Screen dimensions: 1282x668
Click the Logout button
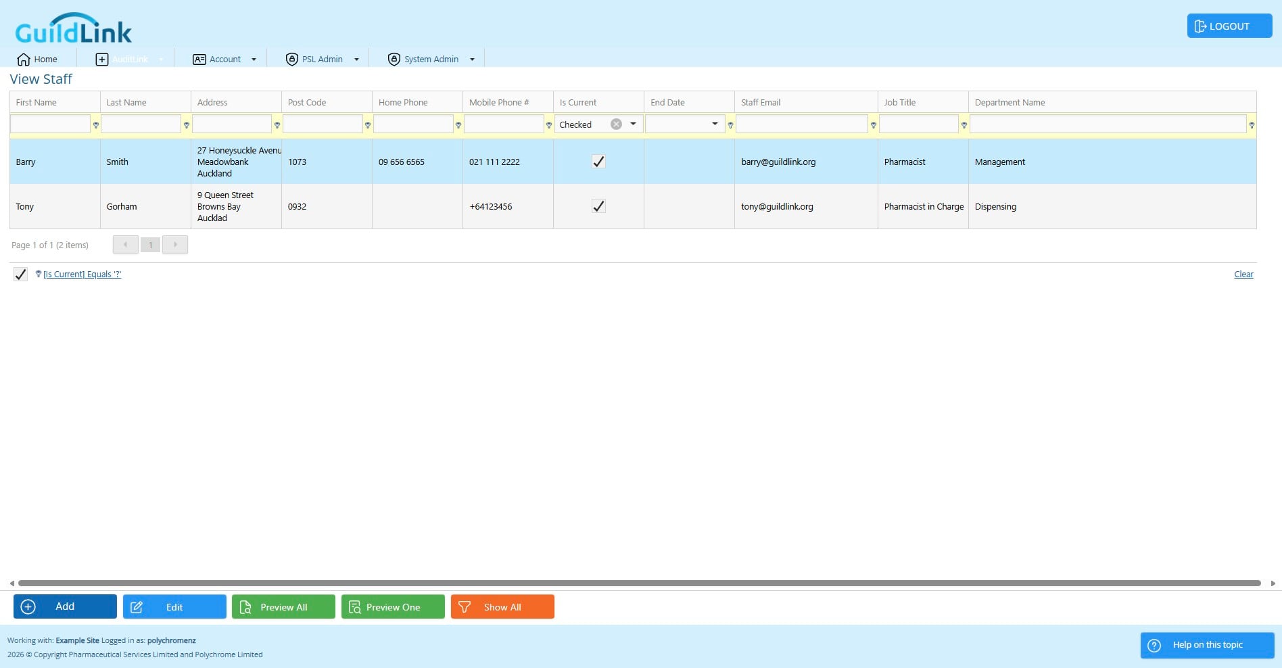click(x=1229, y=26)
